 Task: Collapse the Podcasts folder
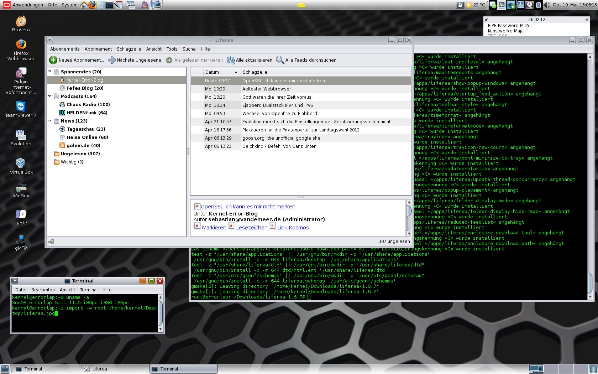tap(50, 96)
